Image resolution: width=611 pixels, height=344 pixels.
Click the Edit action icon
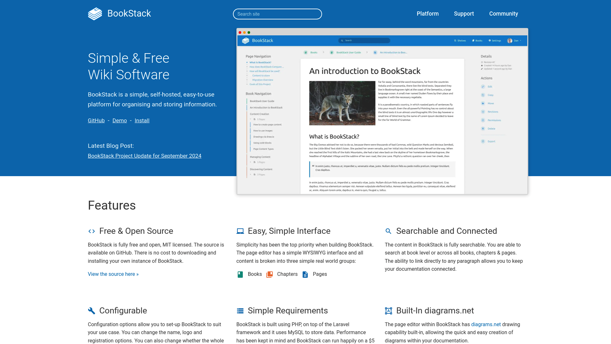483,87
